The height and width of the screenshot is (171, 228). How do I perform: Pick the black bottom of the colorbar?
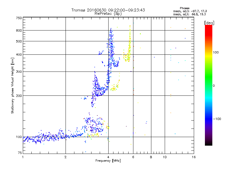[208, 144]
